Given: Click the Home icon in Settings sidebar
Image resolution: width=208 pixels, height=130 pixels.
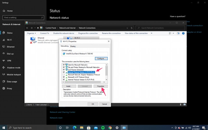Looking at the screenshot, I should (x=4, y=11).
